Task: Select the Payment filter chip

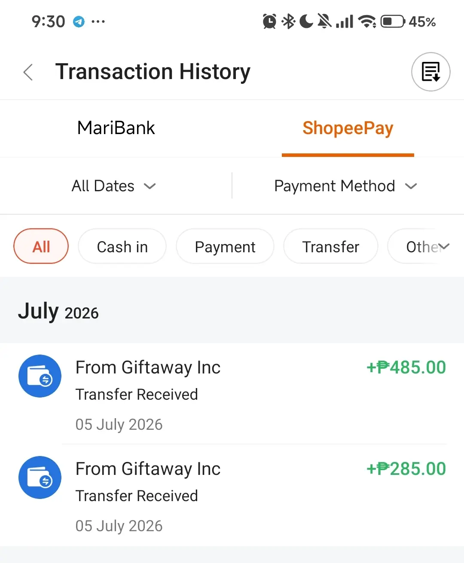Action: (x=225, y=246)
